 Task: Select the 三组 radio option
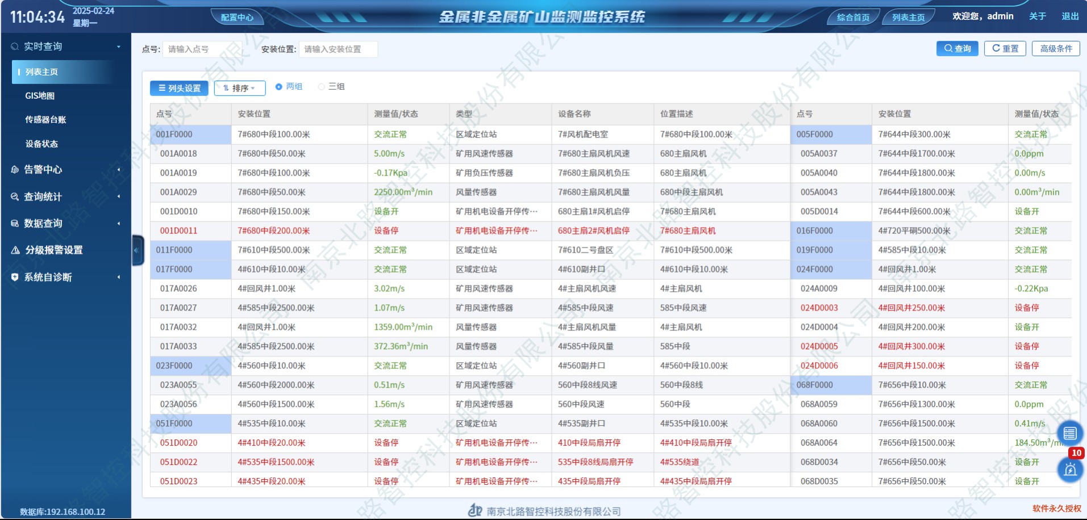pyautogui.click(x=322, y=87)
